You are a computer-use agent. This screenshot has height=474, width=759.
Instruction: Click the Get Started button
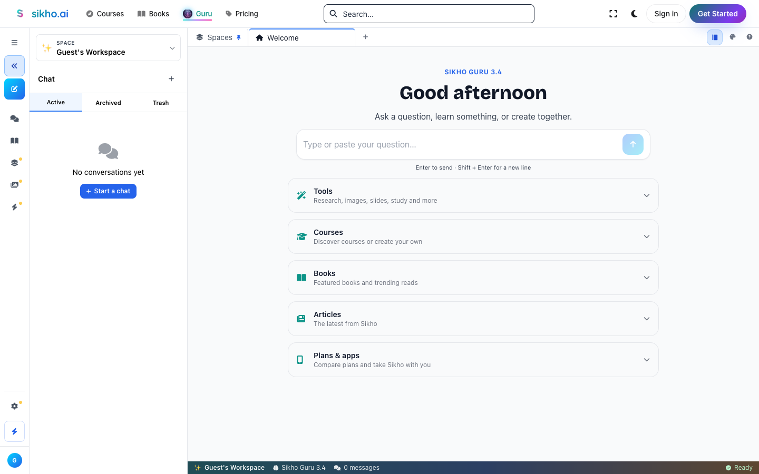click(717, 14)
